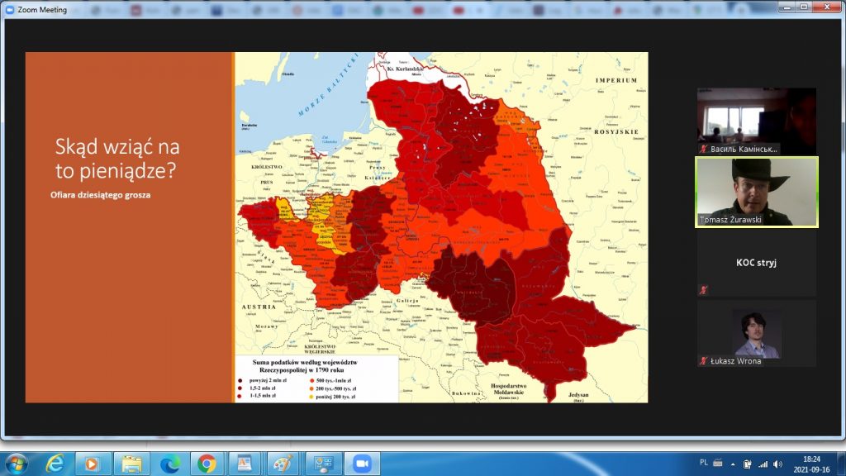Launch Microsoft Edge from the taskbar
The image size is (846, 476).
click(x=170, y=463)
